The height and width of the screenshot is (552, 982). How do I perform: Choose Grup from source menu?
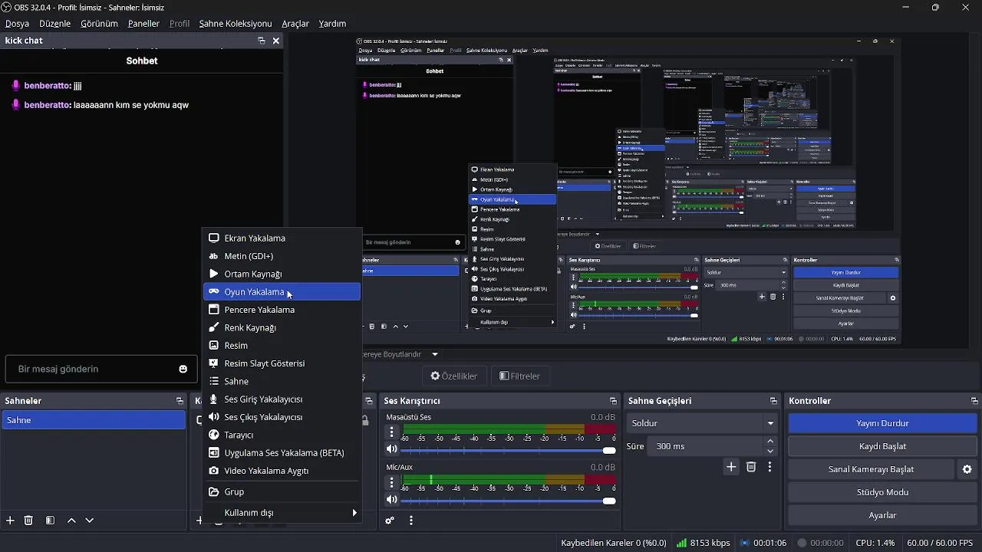(282, 492)
